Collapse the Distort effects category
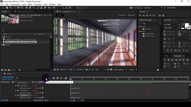This screenshot has height=107, width=191. pyautogui.click(x=139, y=26)
